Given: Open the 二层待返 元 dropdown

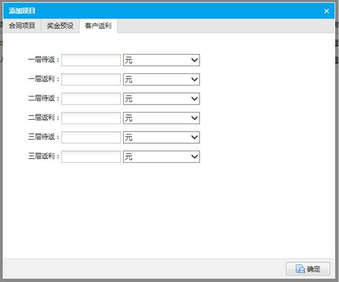Looking at the screenshot, I should (x=162, y=98).
